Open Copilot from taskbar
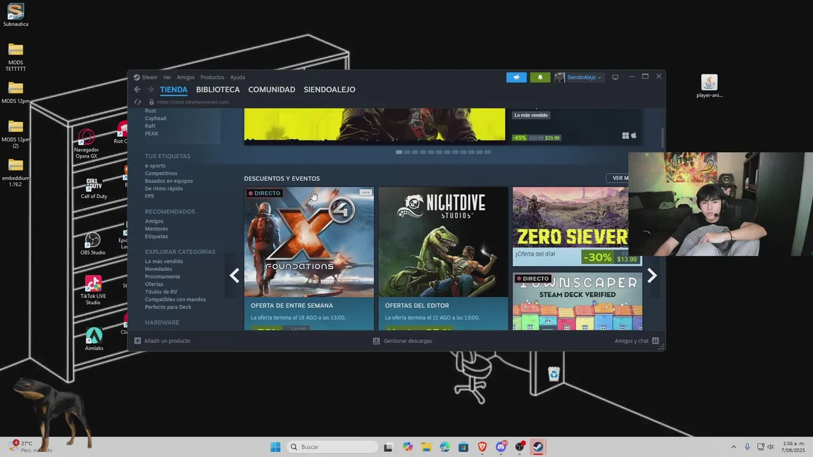Viewport: 813px width, 457px height. [408, 447]
